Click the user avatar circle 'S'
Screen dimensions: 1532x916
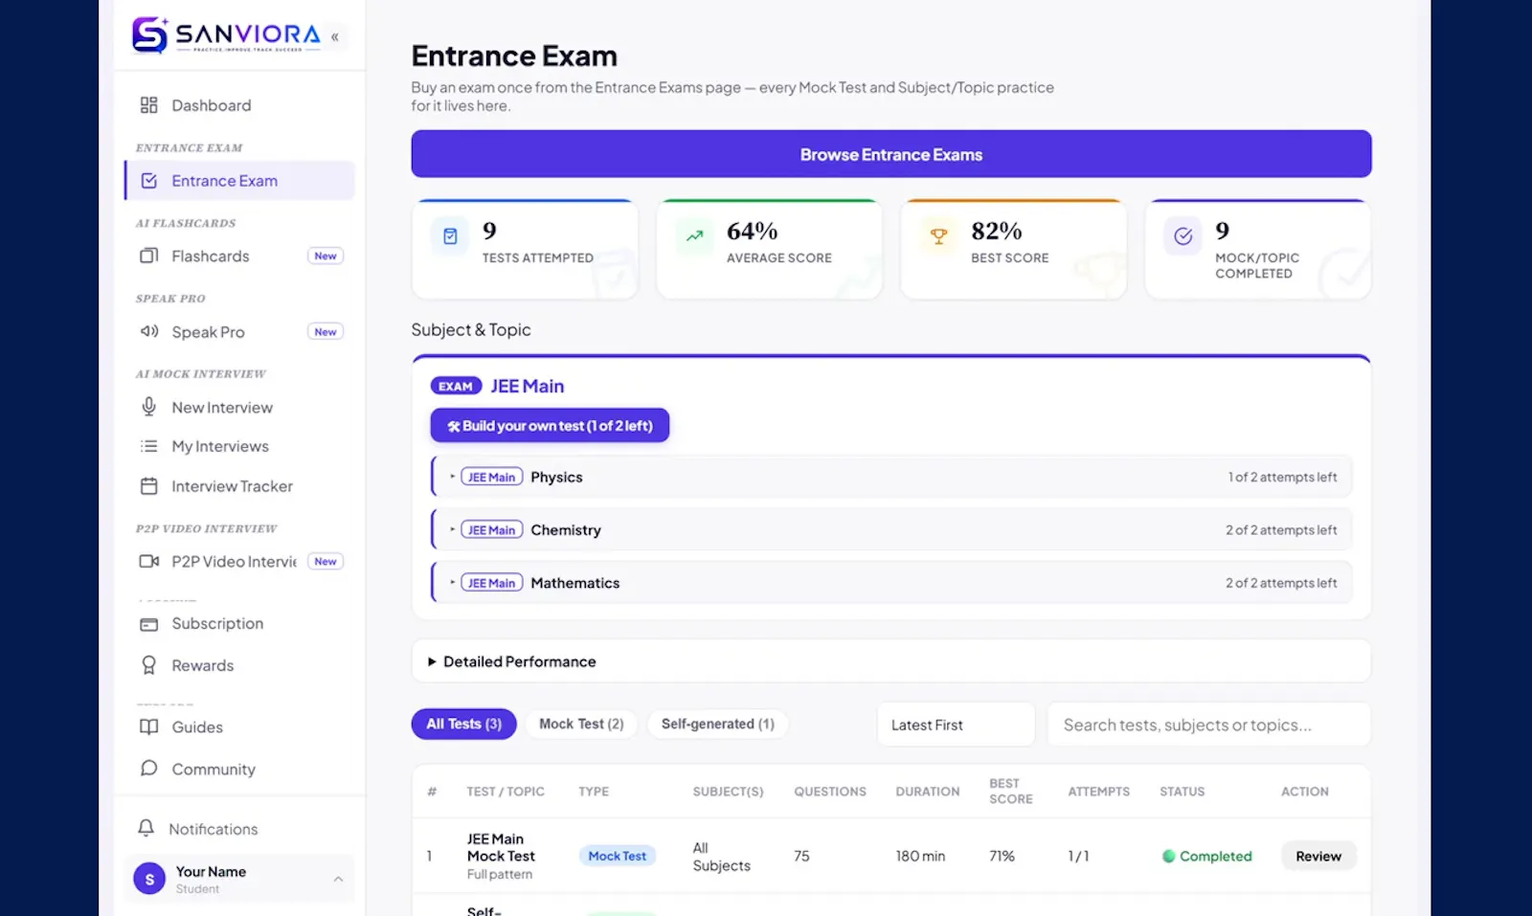pos(149,879)
